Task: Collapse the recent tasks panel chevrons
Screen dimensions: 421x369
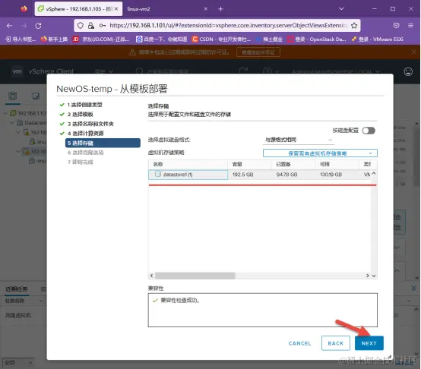Action: [x=413, y=289]
